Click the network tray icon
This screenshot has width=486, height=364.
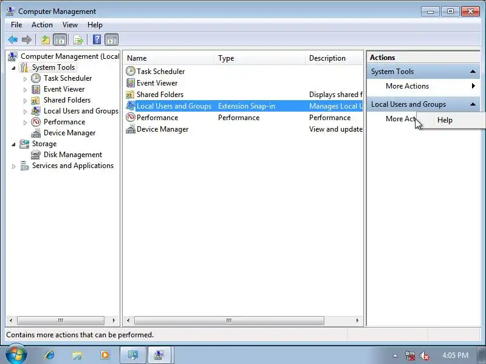tap(409, 356)
